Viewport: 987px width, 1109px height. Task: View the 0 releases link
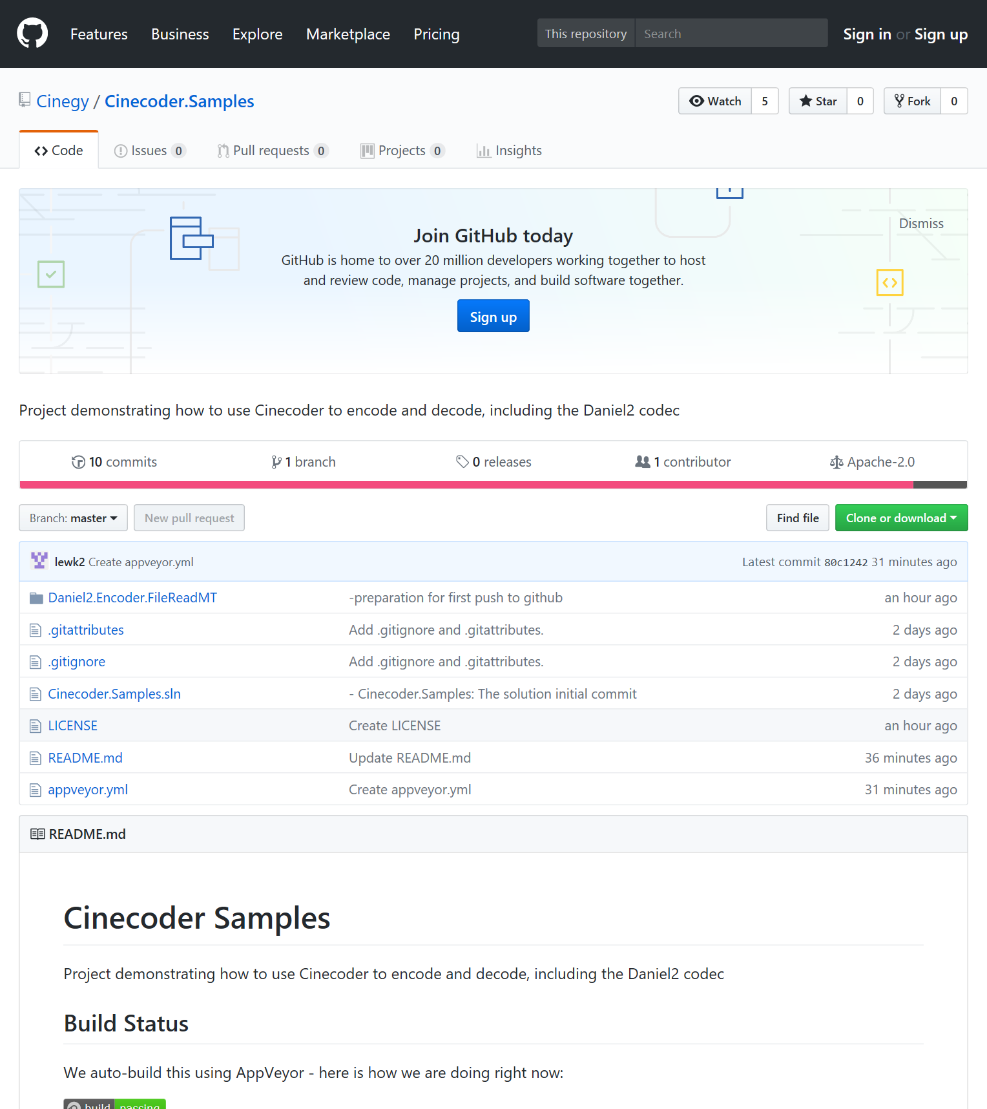(x=493, y=462)
